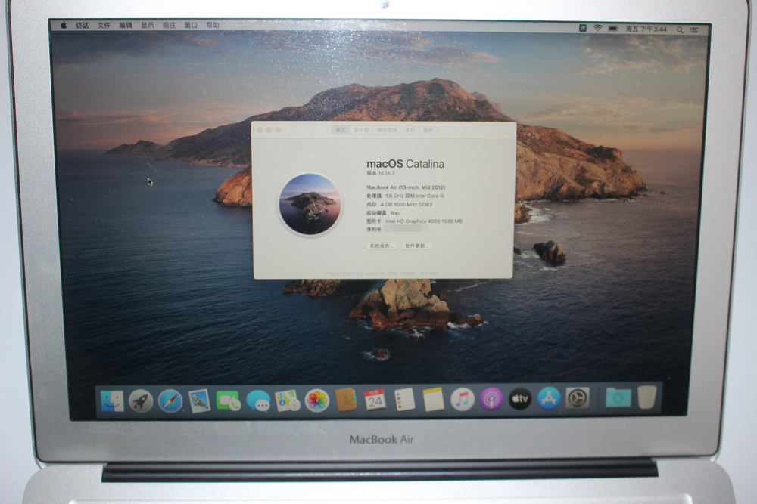757x504 pixels.
Task: Switch to the 支持 tab
Action: (410, 130)
